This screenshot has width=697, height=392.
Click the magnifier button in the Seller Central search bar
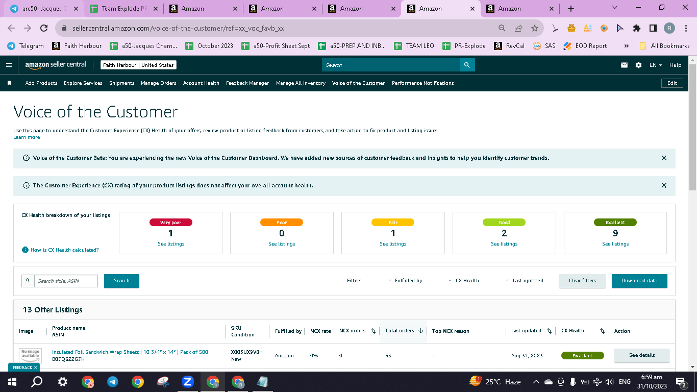(x=467, y=65)
